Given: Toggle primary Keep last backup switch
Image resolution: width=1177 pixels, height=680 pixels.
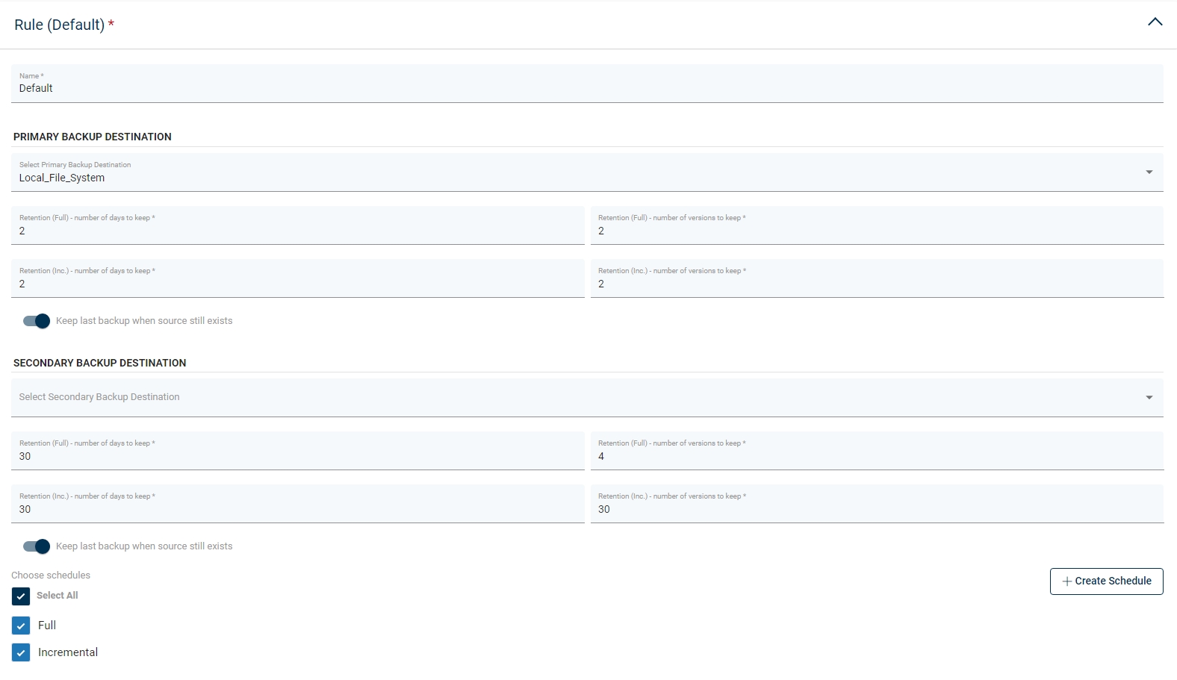Looking at the screenshot, I should [x=37, y=321].
